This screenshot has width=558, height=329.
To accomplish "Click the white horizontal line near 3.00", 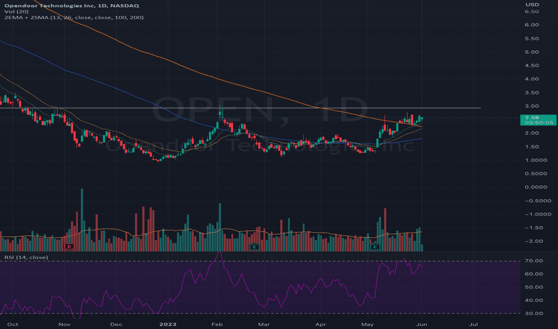I will click(240, 108).
